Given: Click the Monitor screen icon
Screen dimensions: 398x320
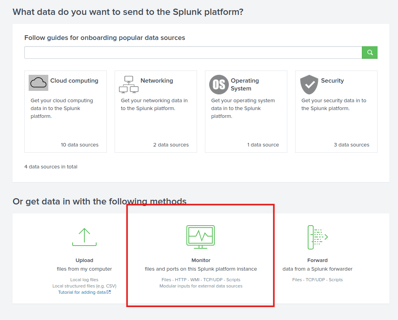Looking at the screenshot, I should [x=201, y=237].
